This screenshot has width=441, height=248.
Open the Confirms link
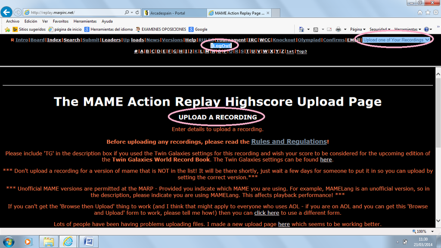click(x=334, y=40)
